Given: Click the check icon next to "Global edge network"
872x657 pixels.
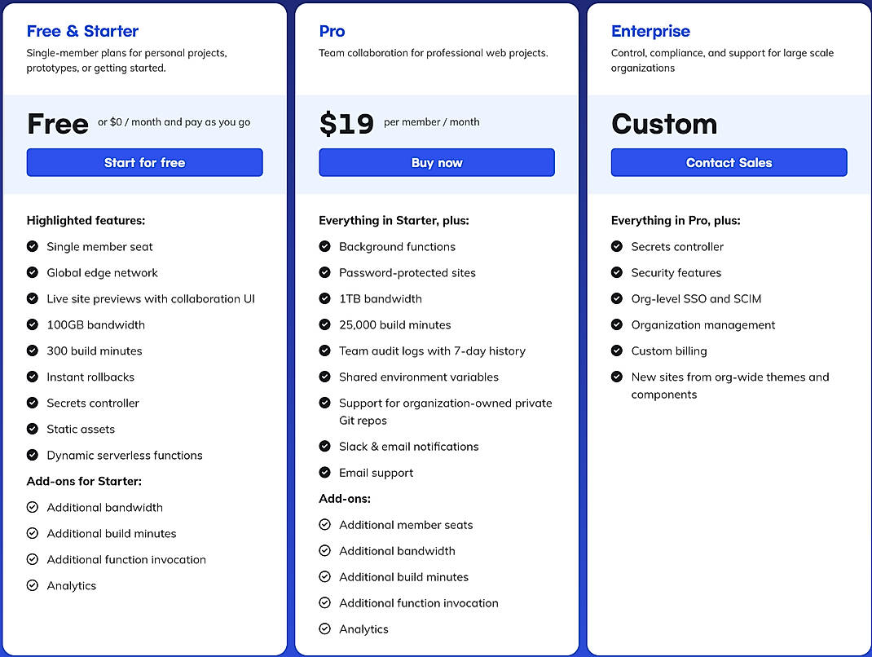Looking at the screenshot, I should point(33,272).
